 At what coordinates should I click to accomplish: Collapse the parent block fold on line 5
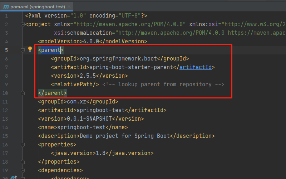tap(23, 50)
